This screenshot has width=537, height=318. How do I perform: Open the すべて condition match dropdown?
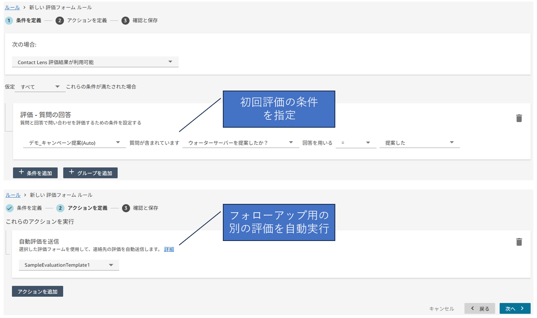click(40, 87)
